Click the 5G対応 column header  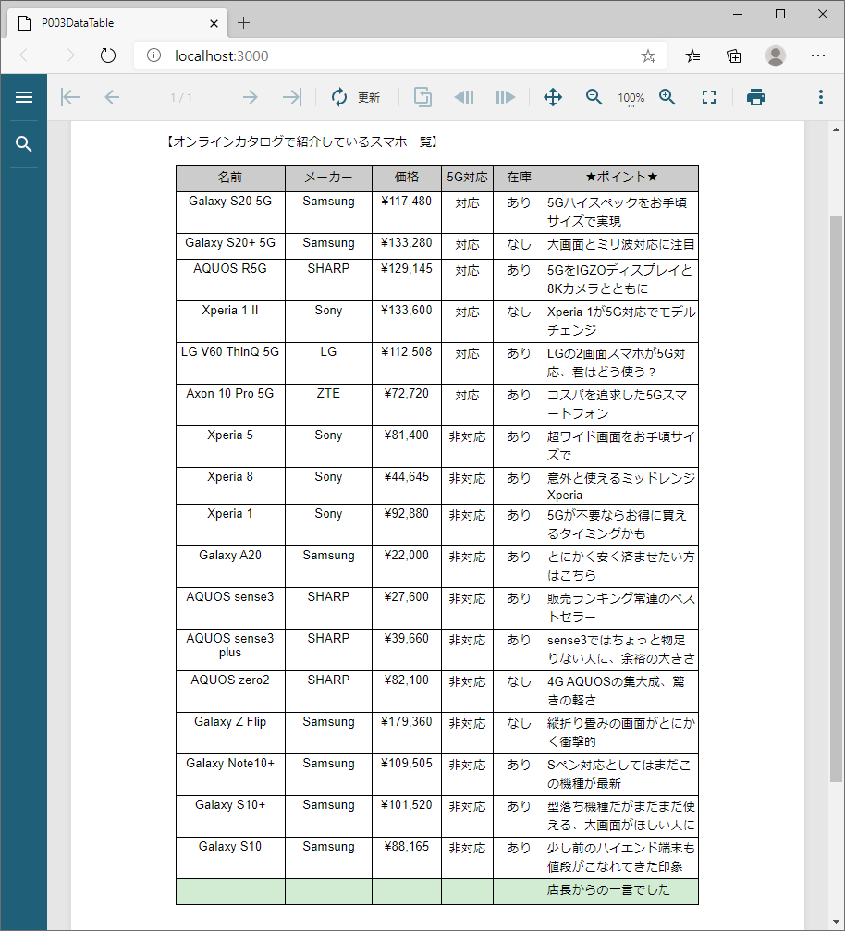[x=467, y=178]
